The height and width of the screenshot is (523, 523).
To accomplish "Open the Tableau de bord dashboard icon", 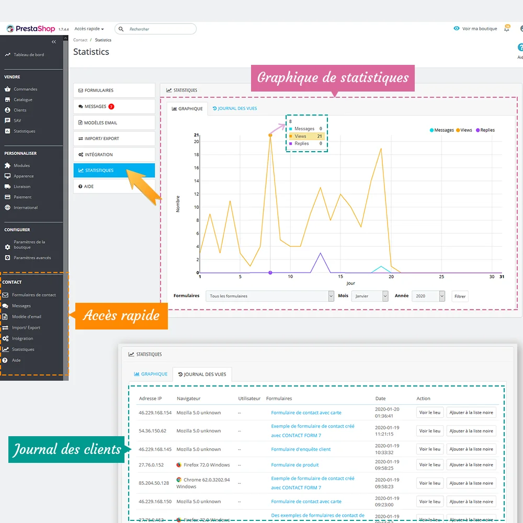I will [8, 53].
